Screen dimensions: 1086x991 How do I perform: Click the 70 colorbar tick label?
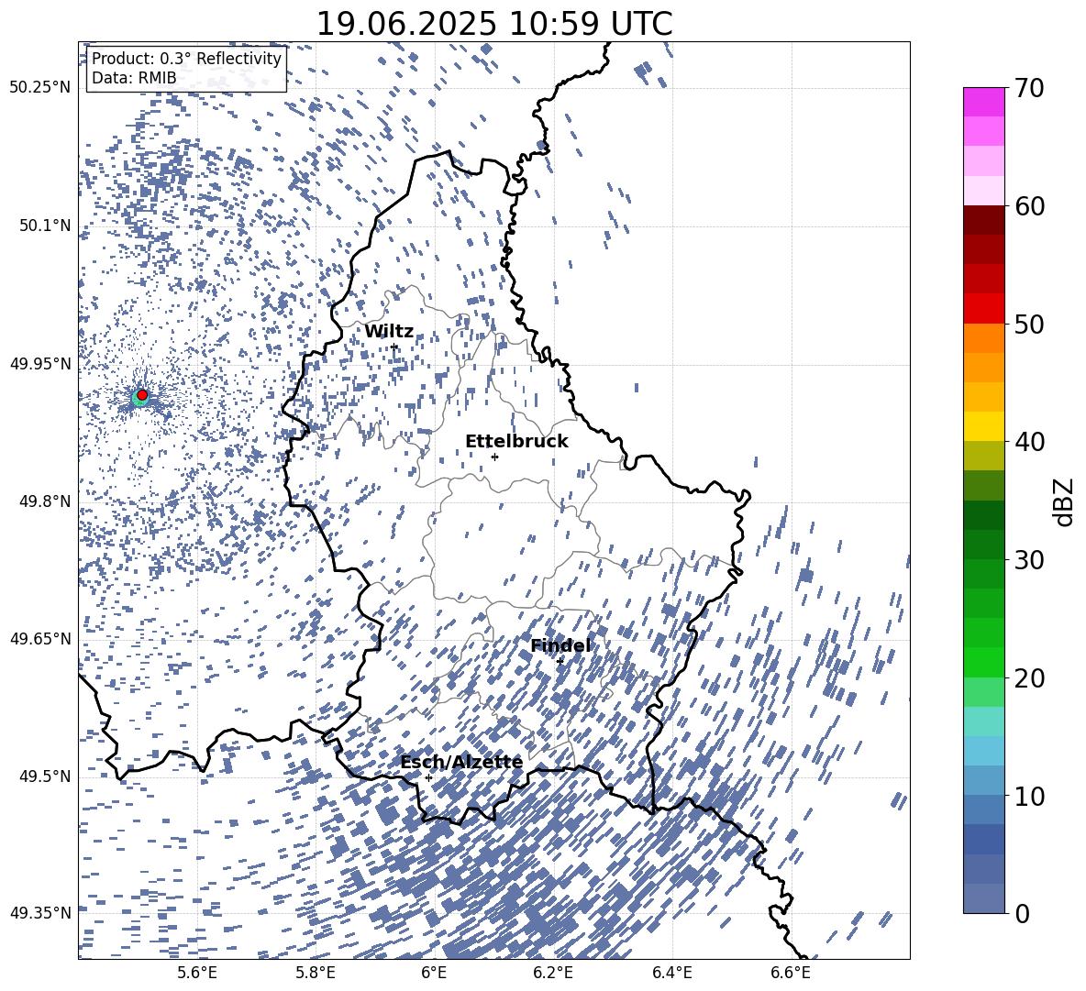point(1029,88)
